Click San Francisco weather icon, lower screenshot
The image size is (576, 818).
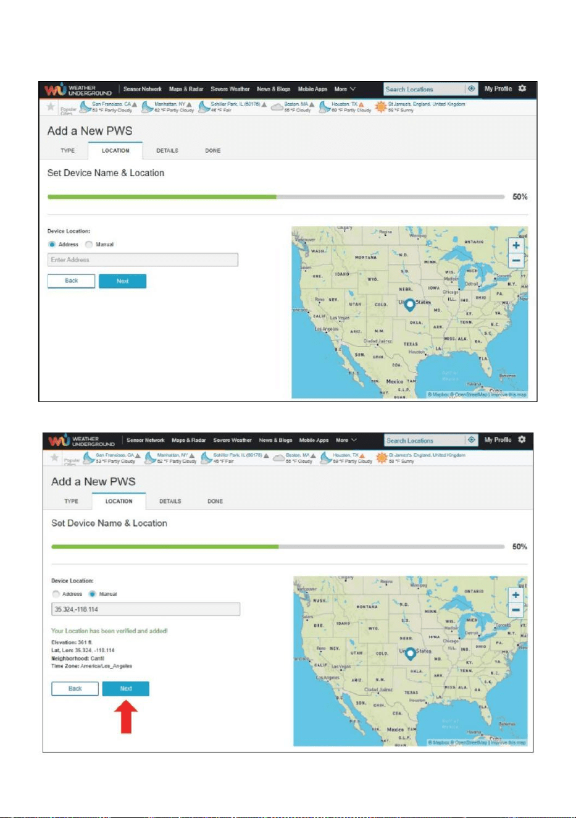[x=89, y=458]
